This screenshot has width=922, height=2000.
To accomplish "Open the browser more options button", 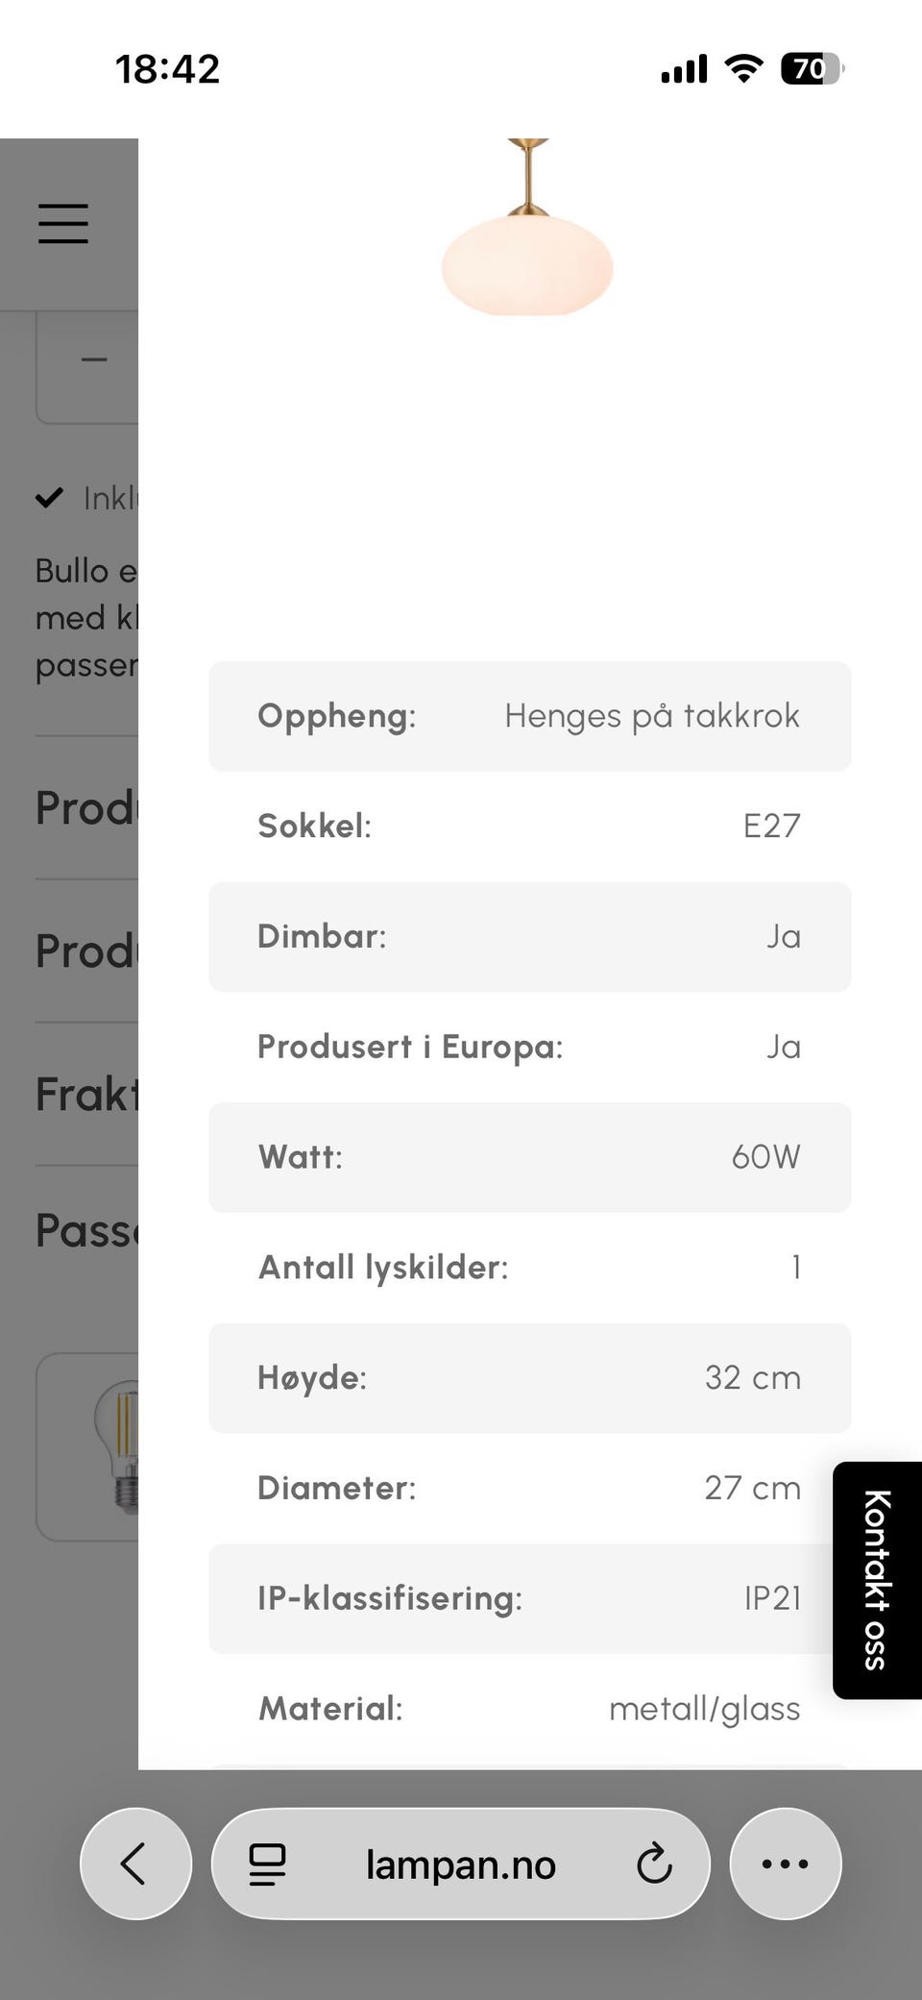I will point(785,1864).
